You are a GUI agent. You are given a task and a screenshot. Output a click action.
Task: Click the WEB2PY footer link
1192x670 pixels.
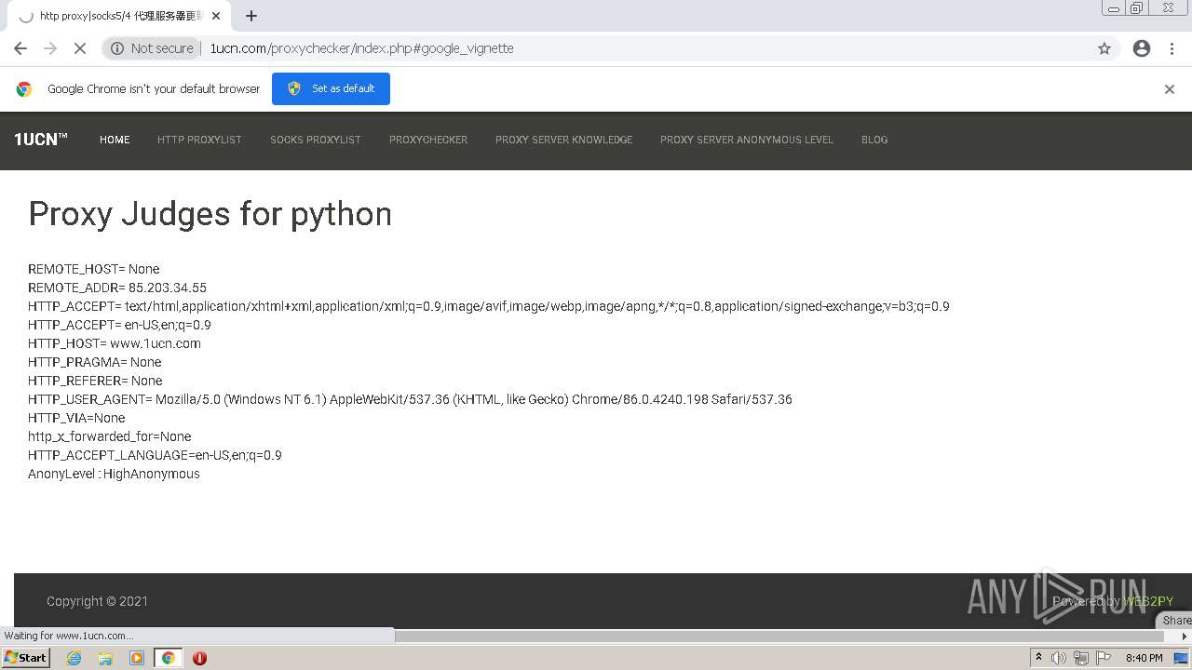pyautogui.click(x=1148, y=601)
